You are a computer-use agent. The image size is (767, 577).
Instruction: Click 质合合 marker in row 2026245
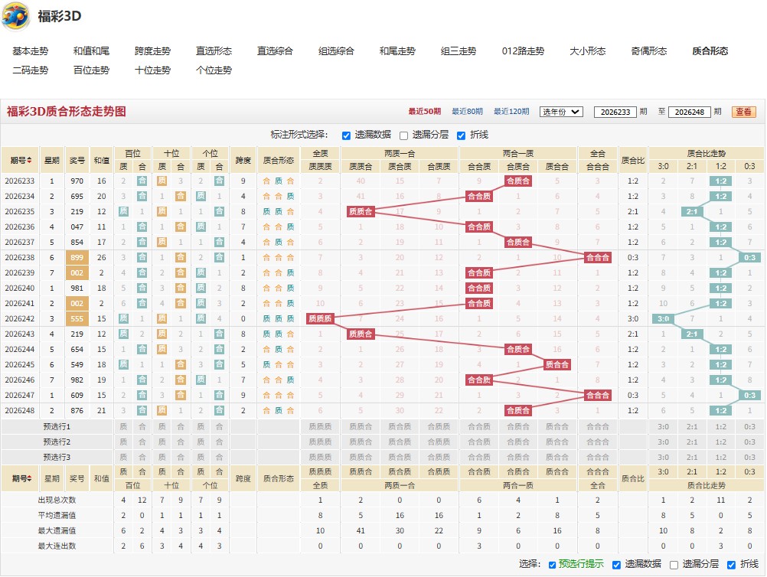[x=557, y=365]
